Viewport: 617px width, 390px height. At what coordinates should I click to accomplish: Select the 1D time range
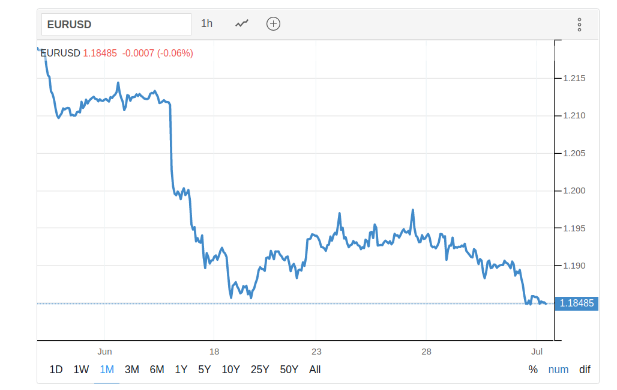pyautogui.click(x=56, y=370)
